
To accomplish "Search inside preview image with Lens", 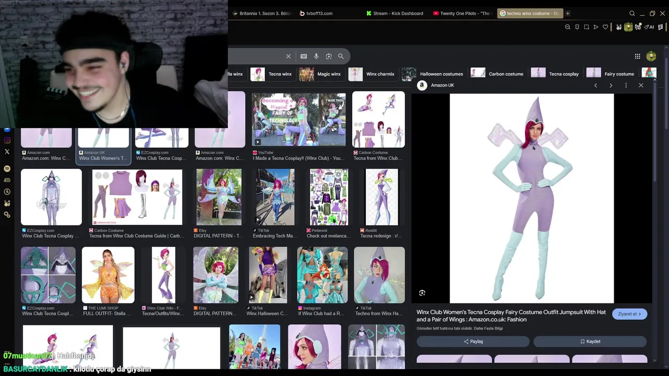I will click(x=422, y=293).
